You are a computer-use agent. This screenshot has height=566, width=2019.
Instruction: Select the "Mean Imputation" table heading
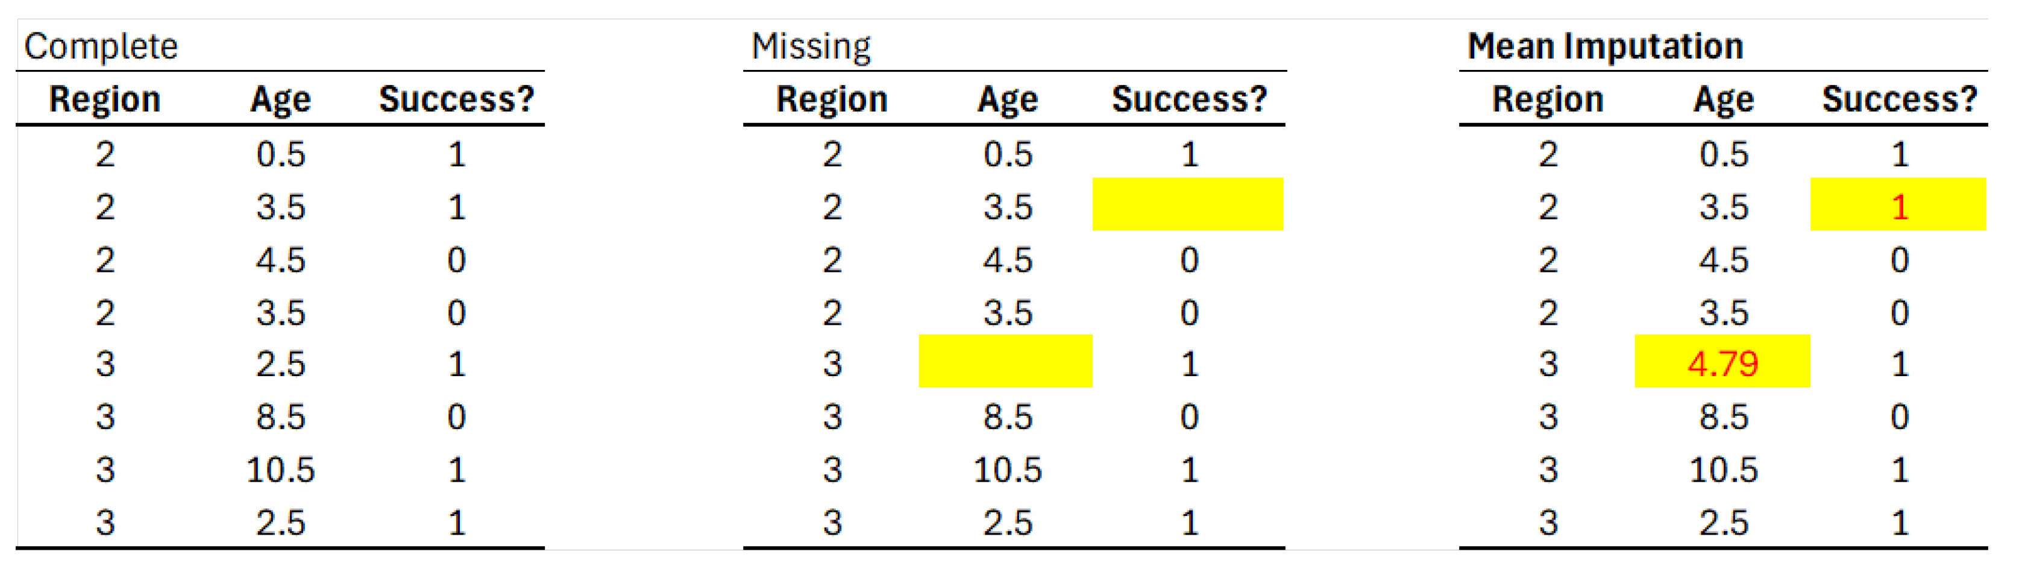(x=1604, y=46)
